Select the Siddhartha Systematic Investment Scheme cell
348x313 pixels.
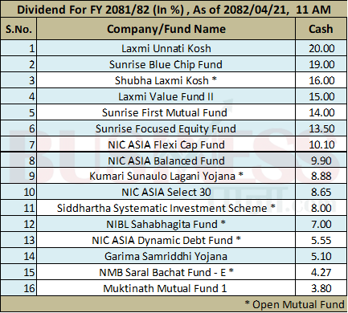166,208
